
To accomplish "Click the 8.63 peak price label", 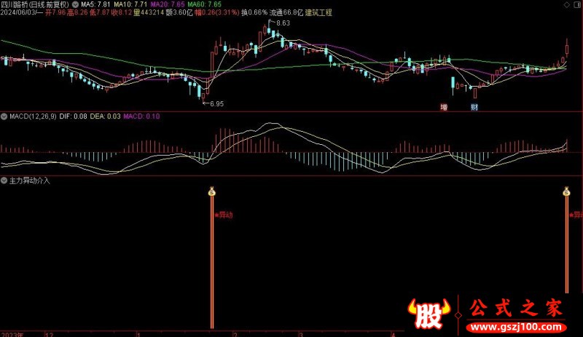I will (283, 23).
